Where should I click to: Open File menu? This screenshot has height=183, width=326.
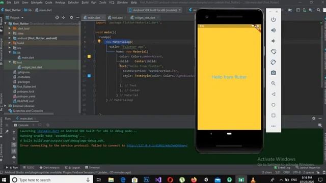pos(9,3)
